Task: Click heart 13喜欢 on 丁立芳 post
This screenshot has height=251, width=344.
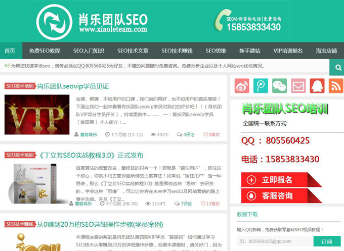Action: 210,204
